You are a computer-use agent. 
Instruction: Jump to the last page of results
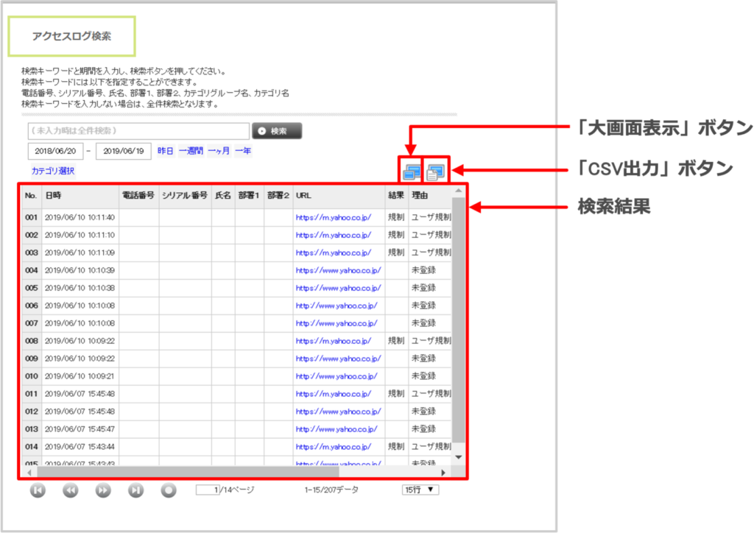coord(135,490)
